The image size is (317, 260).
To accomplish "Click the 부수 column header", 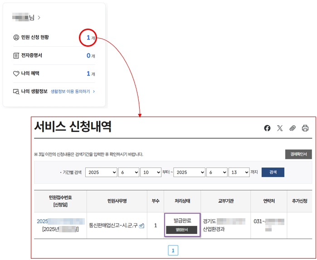I will 156,201.
